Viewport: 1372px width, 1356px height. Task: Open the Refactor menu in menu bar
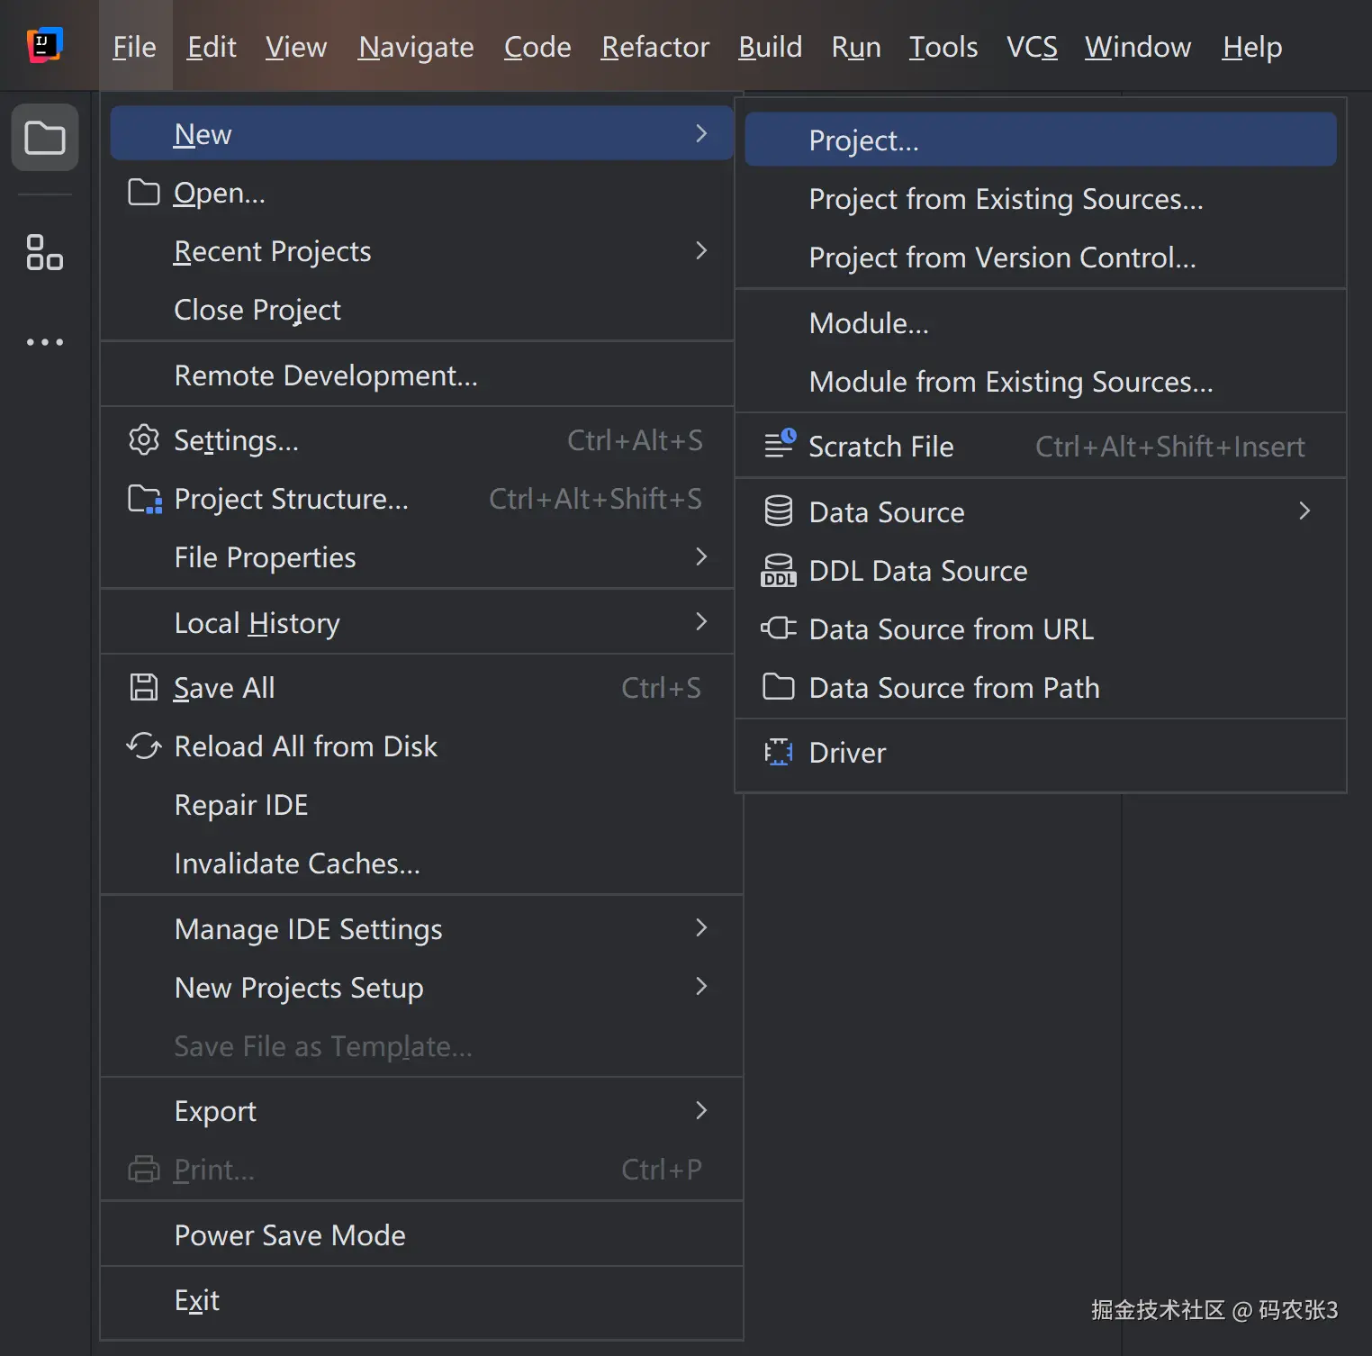(x=654, y=47)
